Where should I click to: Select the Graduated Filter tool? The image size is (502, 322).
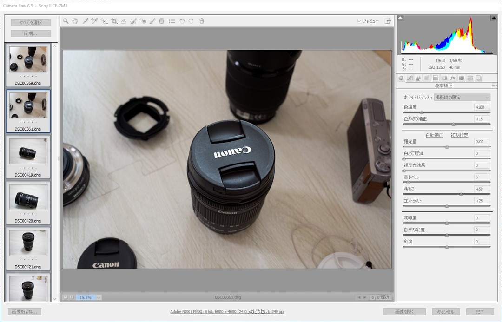tap(162, 21)
